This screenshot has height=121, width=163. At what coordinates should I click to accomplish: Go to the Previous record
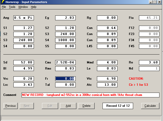coord(10,106)
